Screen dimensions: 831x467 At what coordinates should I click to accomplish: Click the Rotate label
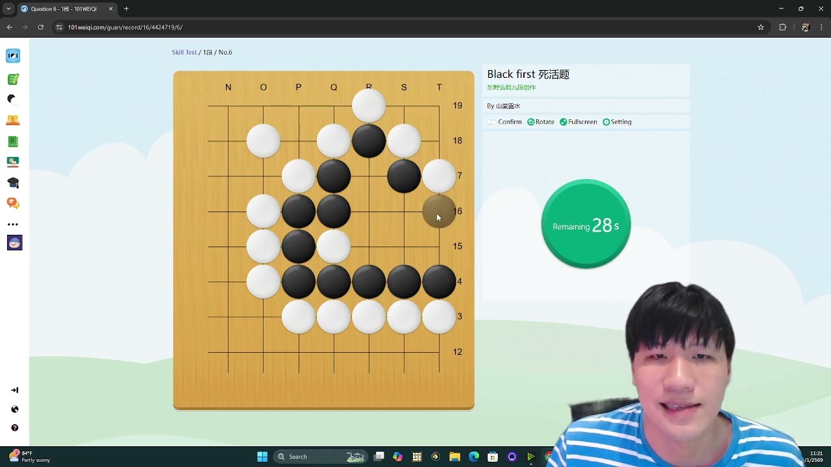pyautogui.click(x=545, y=122)
